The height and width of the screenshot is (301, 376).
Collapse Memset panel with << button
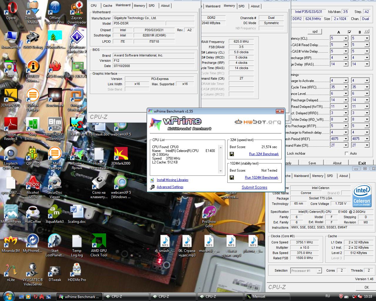click(x=367, y=31)
